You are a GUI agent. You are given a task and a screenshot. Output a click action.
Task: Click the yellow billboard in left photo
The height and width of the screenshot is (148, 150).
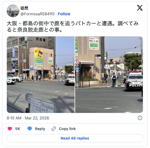(x=39, y=53)
